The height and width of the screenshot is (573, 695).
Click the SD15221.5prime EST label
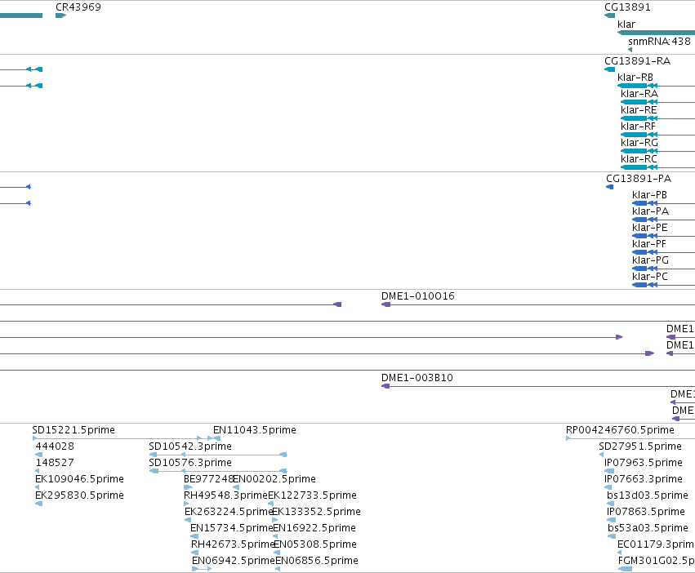click(74, 430)
